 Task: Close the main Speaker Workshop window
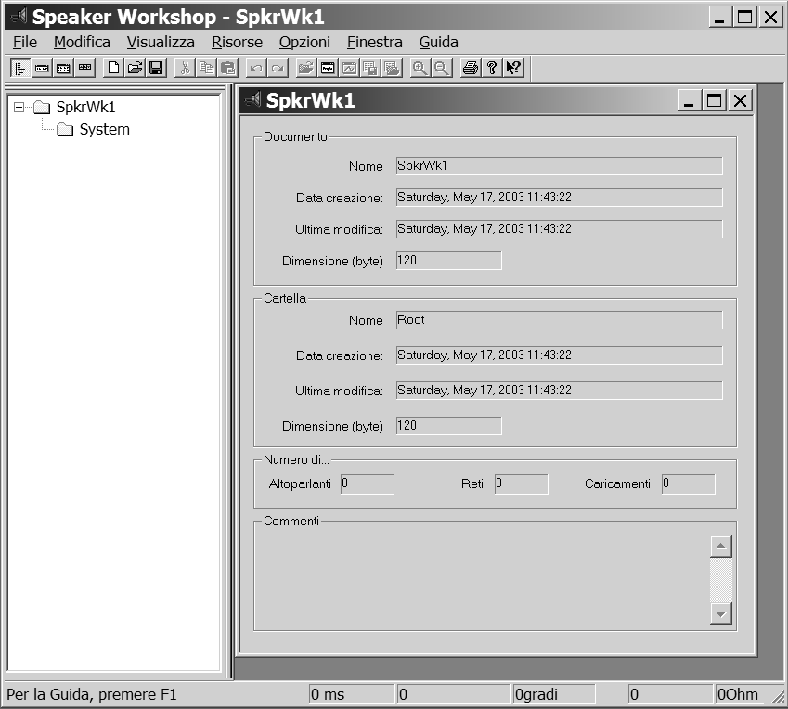coord(770,18)
